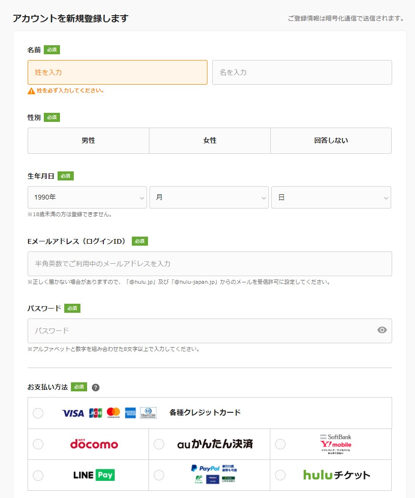Open the 日 day dropdown
The width and height of the screenshot is (415, 498).
pyautogui.click(x=331, y=197)
